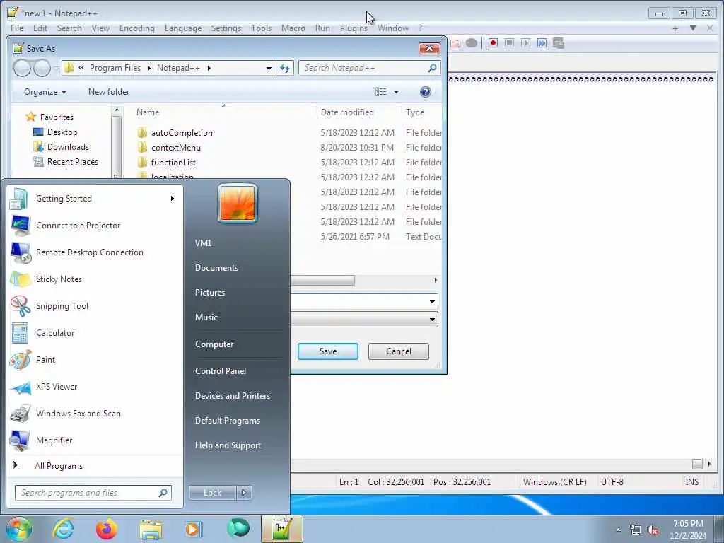Image resolution: width=724 pixels, height=543 pixels.
Task: Click the refresh icon beside the address bar
Action: pyautogui.click(x=285, y=68)
